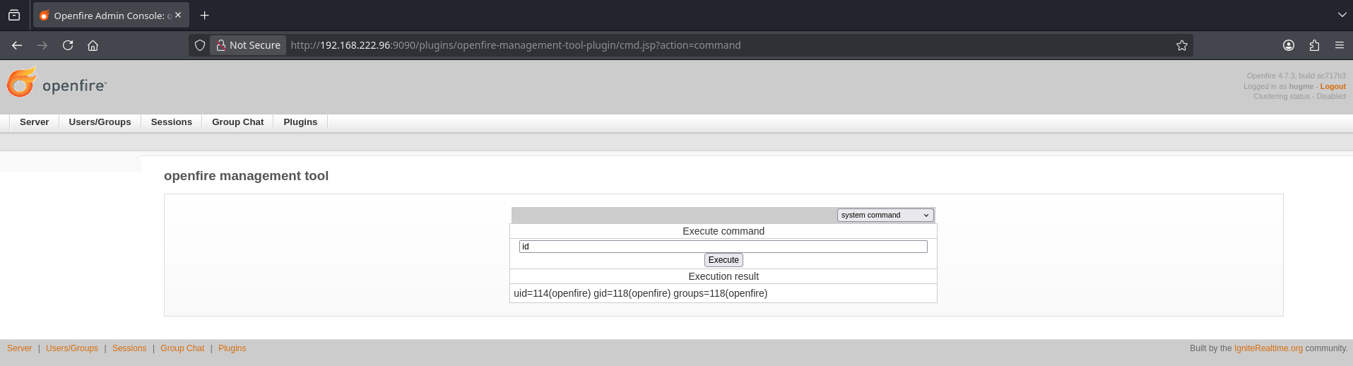The height and width of the screenshot is (366, 1353).
Task: Visit the IgniteRealtime.org link
Action: coord(1268,348)
